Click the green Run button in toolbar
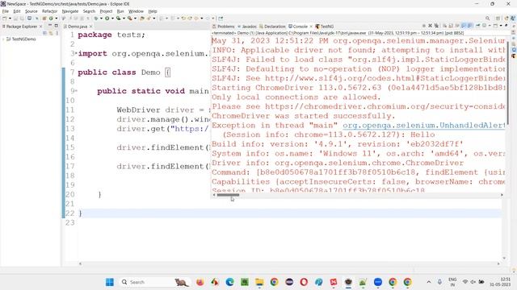 [107, 19]
